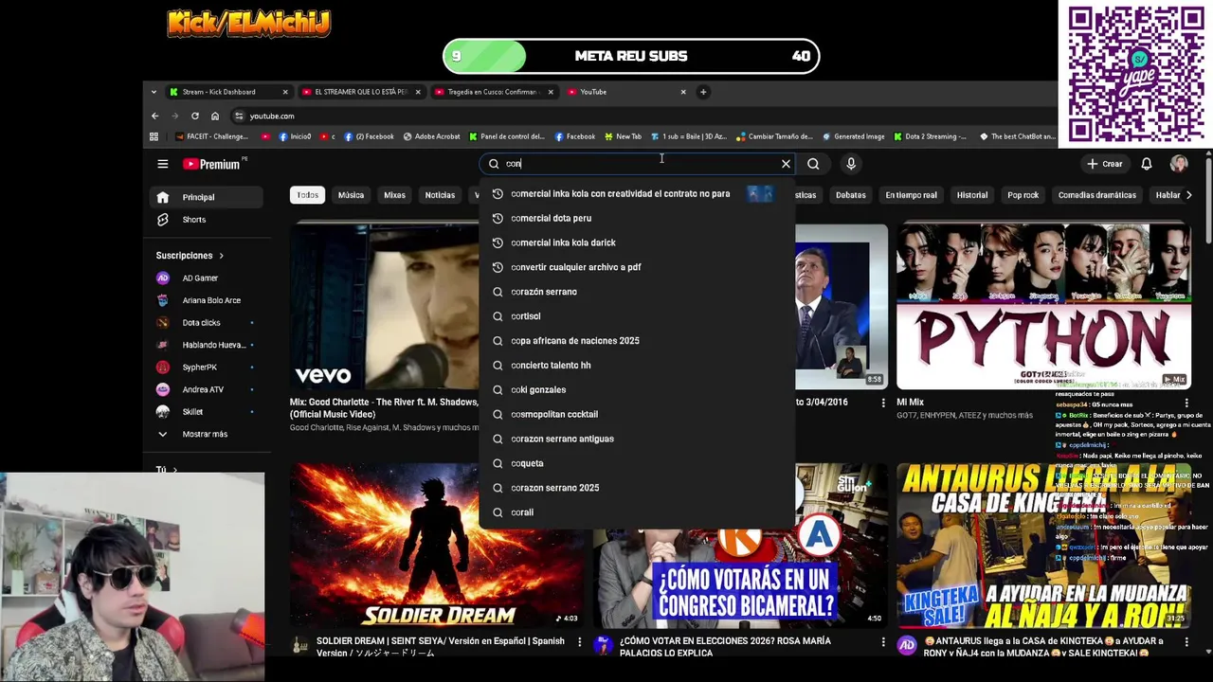Clear the search box with the X

point(786,164)
